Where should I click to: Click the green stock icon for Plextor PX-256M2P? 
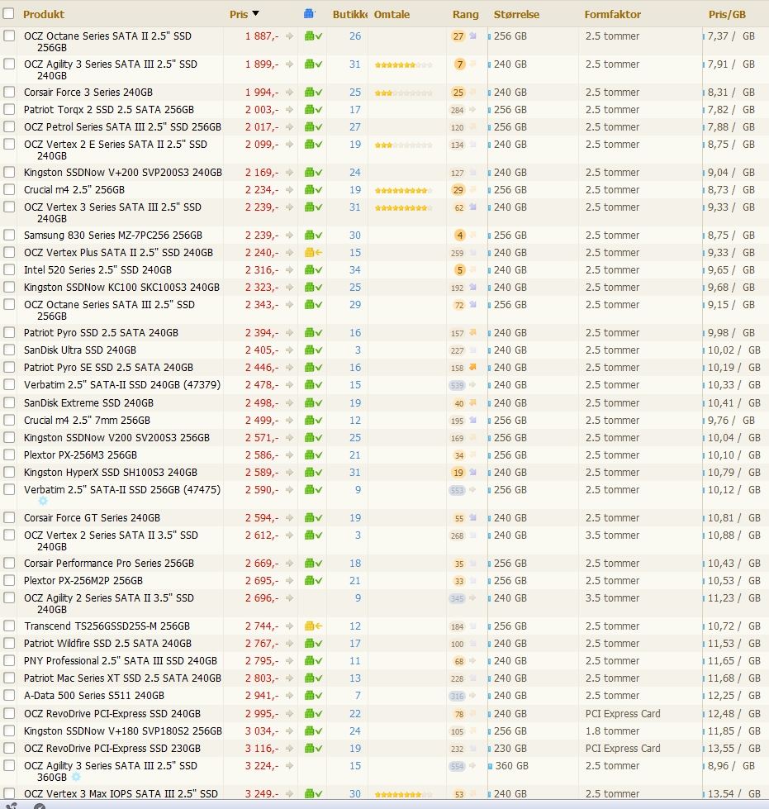pos(313,580)
